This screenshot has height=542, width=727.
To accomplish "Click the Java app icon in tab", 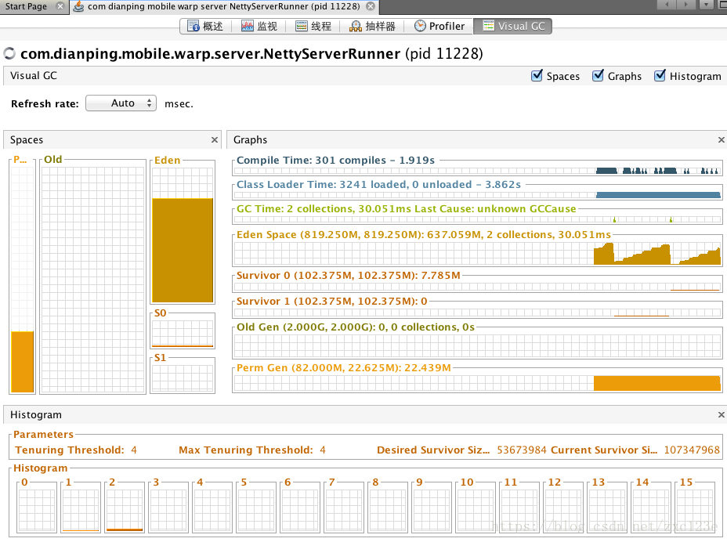I will [x=79, y=6].
